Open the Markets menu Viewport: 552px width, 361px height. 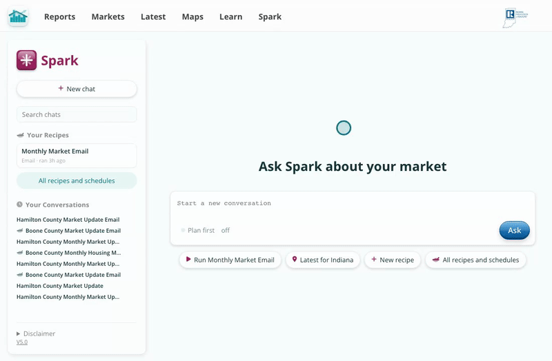(108, 17)
